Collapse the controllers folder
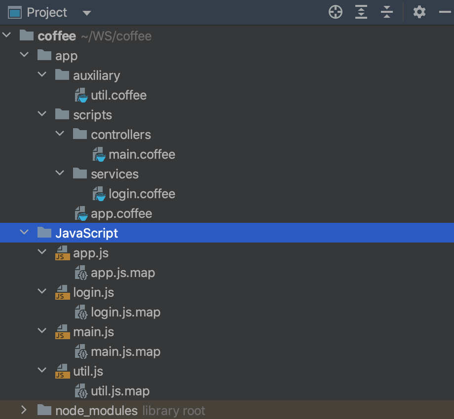This screenshot has width=454, height=419. pos(60,134)
